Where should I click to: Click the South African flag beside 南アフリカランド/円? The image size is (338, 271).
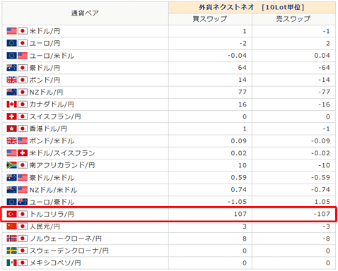(11, 165)
